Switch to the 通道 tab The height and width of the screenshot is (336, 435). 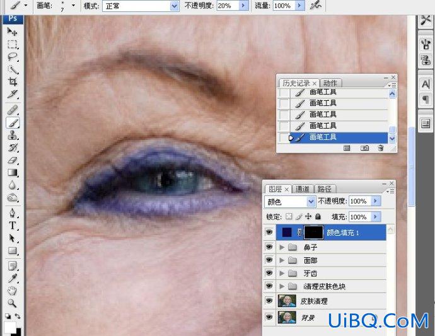[302, 189]
